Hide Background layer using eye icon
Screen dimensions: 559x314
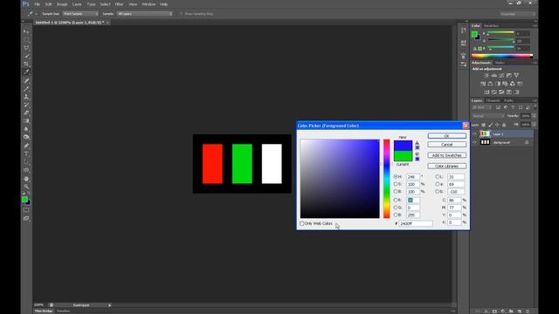[474, 142]
